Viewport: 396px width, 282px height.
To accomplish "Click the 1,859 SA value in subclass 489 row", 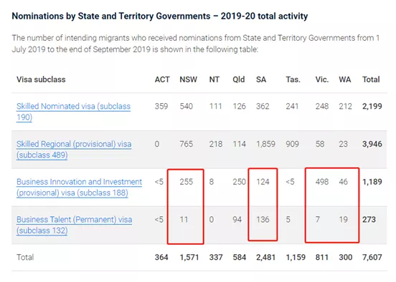I will point(265,144).
